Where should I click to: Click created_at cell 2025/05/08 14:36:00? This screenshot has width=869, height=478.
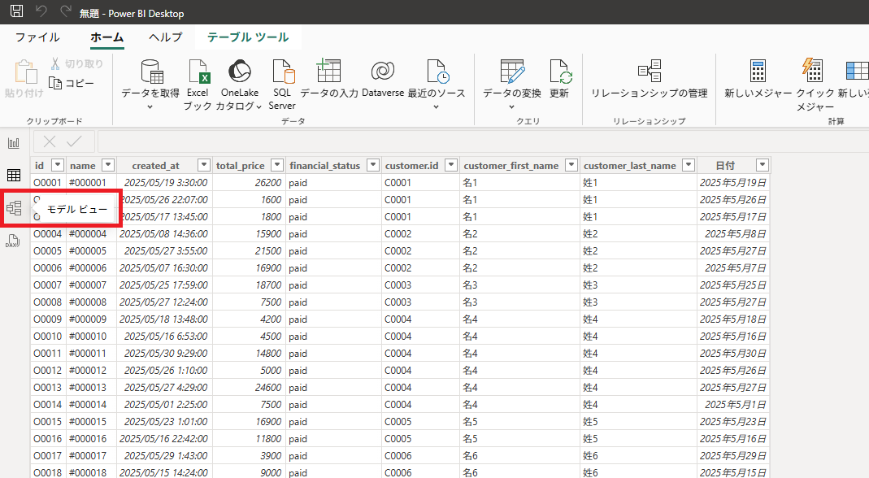click(163, 234)
